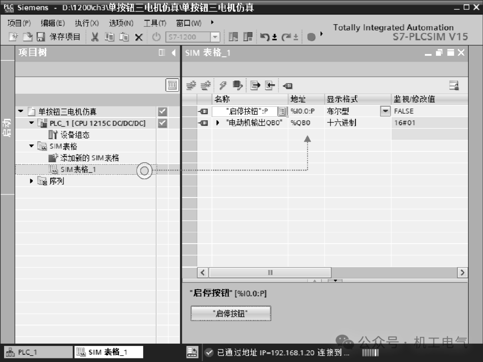The height and width of the screenshot is (362, 483).
Task: Expand the 序列 folder node
Action: [31, 181]
